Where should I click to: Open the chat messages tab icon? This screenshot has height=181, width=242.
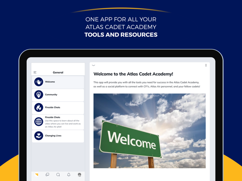tap(47, 174)
